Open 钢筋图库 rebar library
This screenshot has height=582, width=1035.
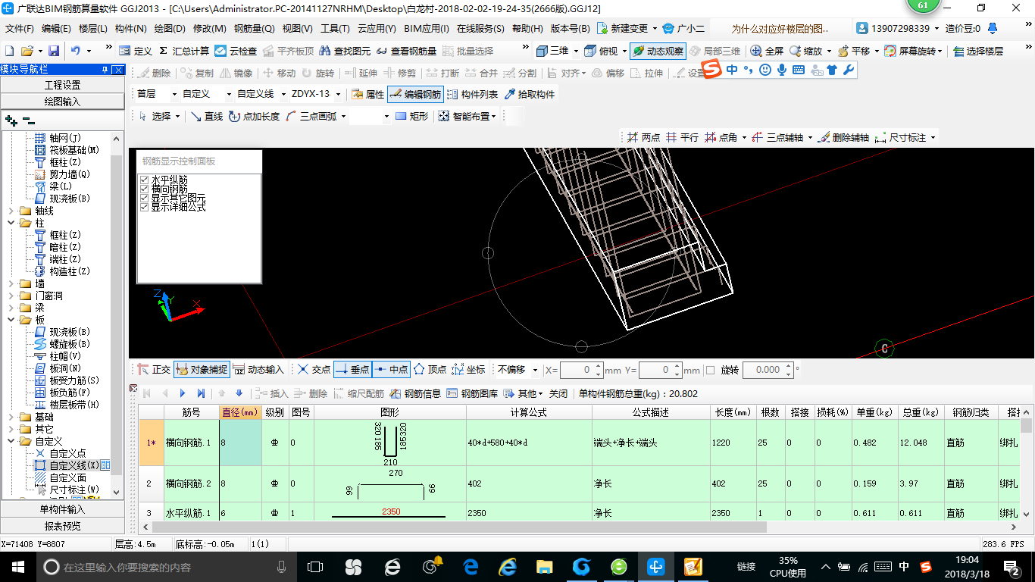pos(472,393)
